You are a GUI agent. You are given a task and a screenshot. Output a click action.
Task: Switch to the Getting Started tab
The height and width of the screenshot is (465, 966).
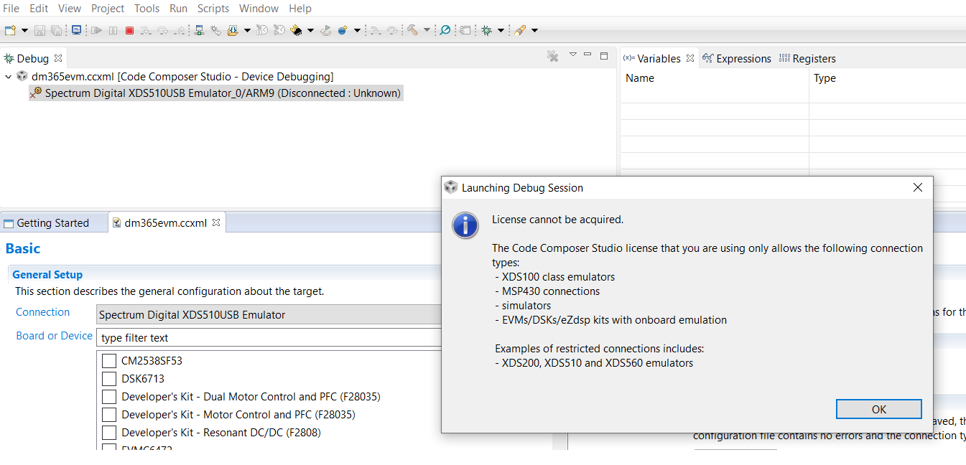click(x=46, y=223)
